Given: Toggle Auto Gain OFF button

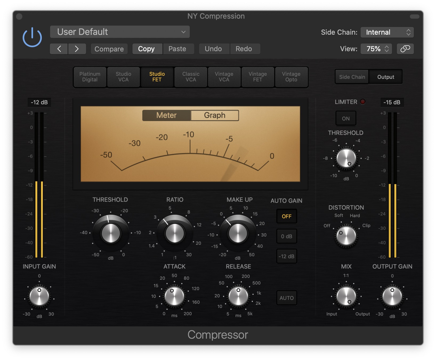Looking at the screenshot, I should point(286,216).
